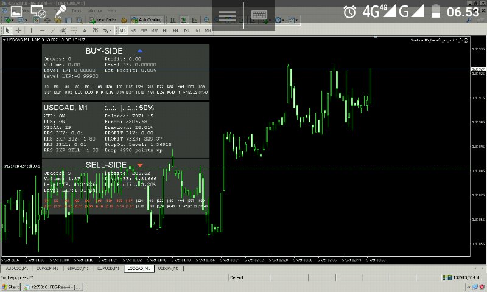
Task: Open the Android keyboard overlay icon
Action: (259, 15)
